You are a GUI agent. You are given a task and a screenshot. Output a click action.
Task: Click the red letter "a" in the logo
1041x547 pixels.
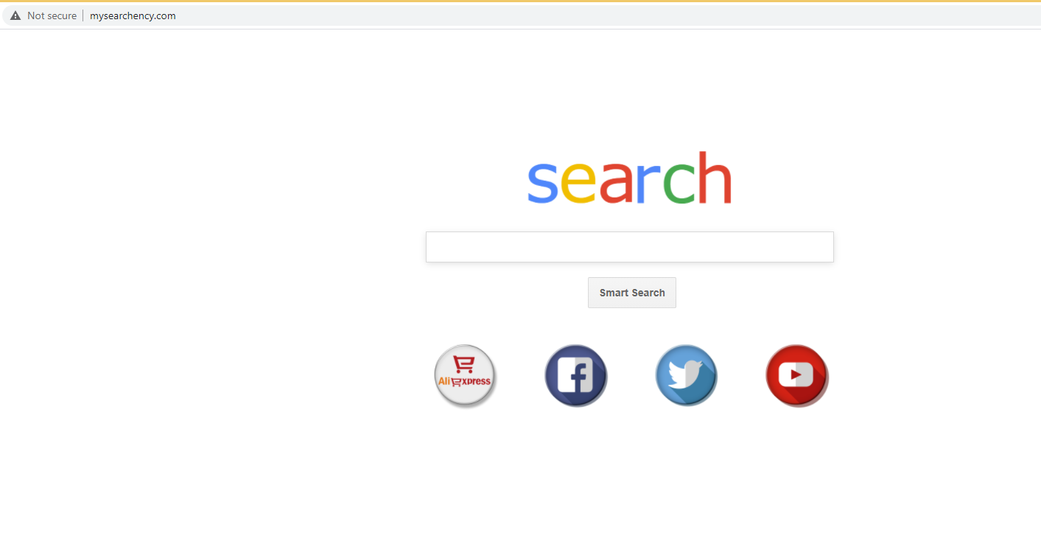(616, 184)
